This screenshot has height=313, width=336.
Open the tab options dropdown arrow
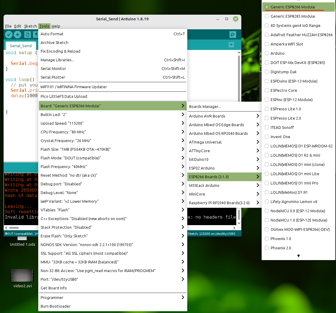tap(231, 45)
